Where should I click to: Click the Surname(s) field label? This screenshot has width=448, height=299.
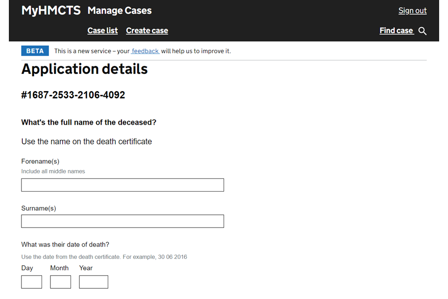39,208
